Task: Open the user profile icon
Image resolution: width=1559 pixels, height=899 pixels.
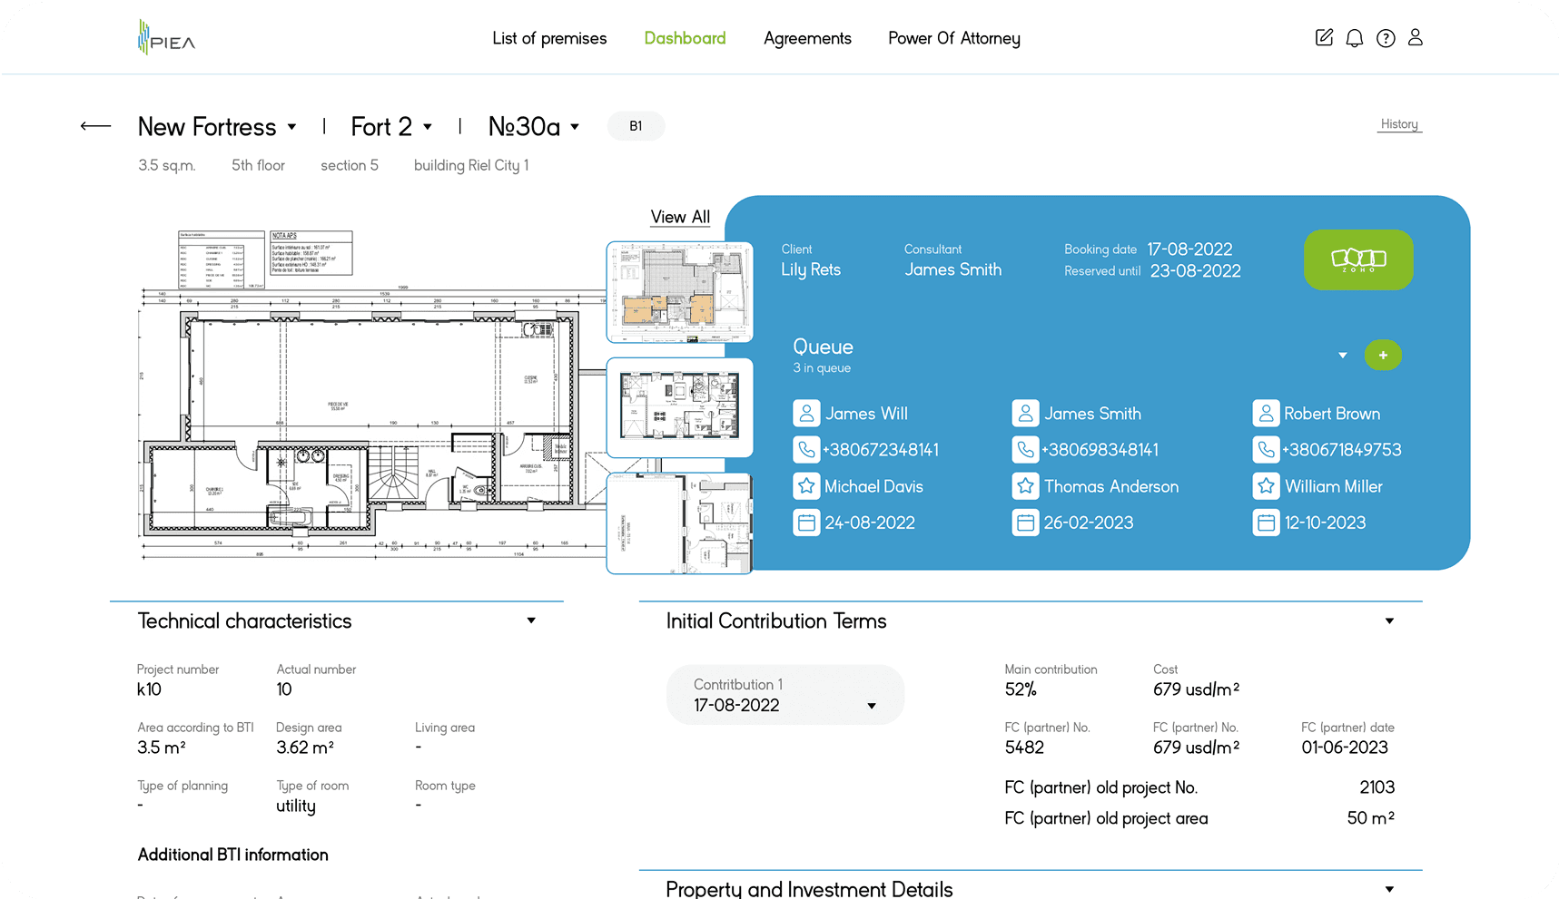Action: coord(1415,38)
